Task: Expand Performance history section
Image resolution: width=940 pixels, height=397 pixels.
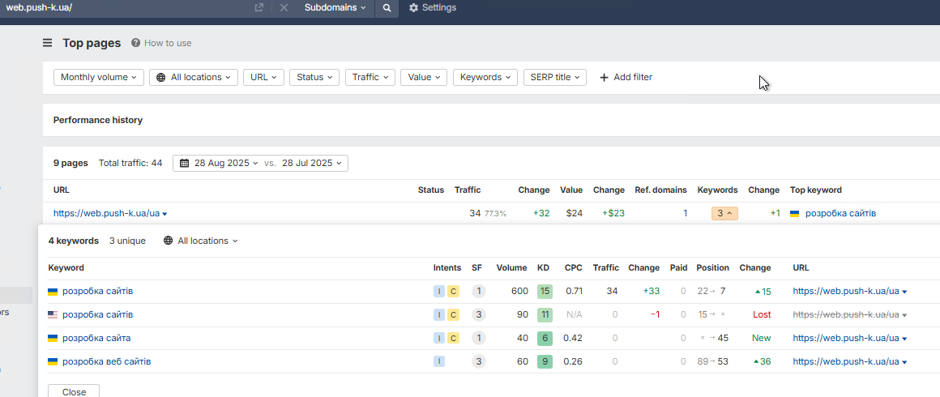Action: (98, 120)
